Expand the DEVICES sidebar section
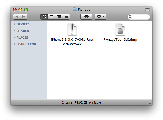 click(x=14, y=24)
